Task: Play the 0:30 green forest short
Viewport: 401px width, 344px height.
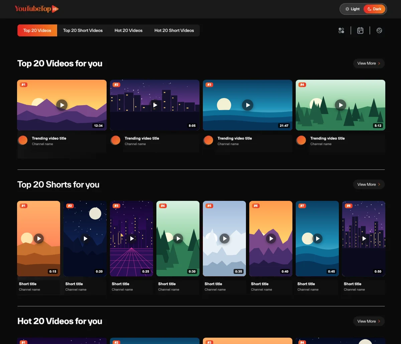Action: pyautogui.click(x=178, y=239)
